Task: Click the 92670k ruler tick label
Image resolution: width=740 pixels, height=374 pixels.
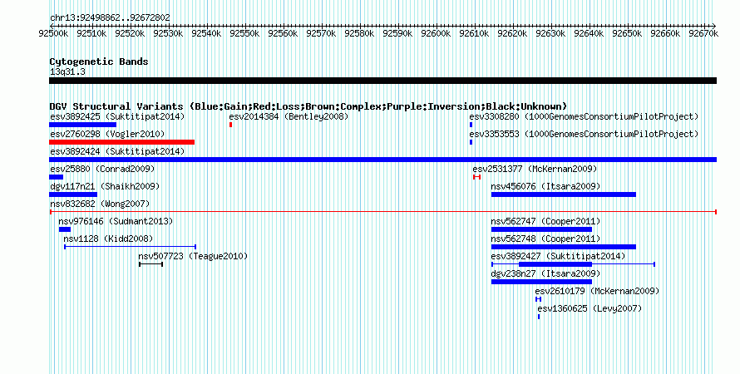Action: pyautogui.click(x=703, y=33)
